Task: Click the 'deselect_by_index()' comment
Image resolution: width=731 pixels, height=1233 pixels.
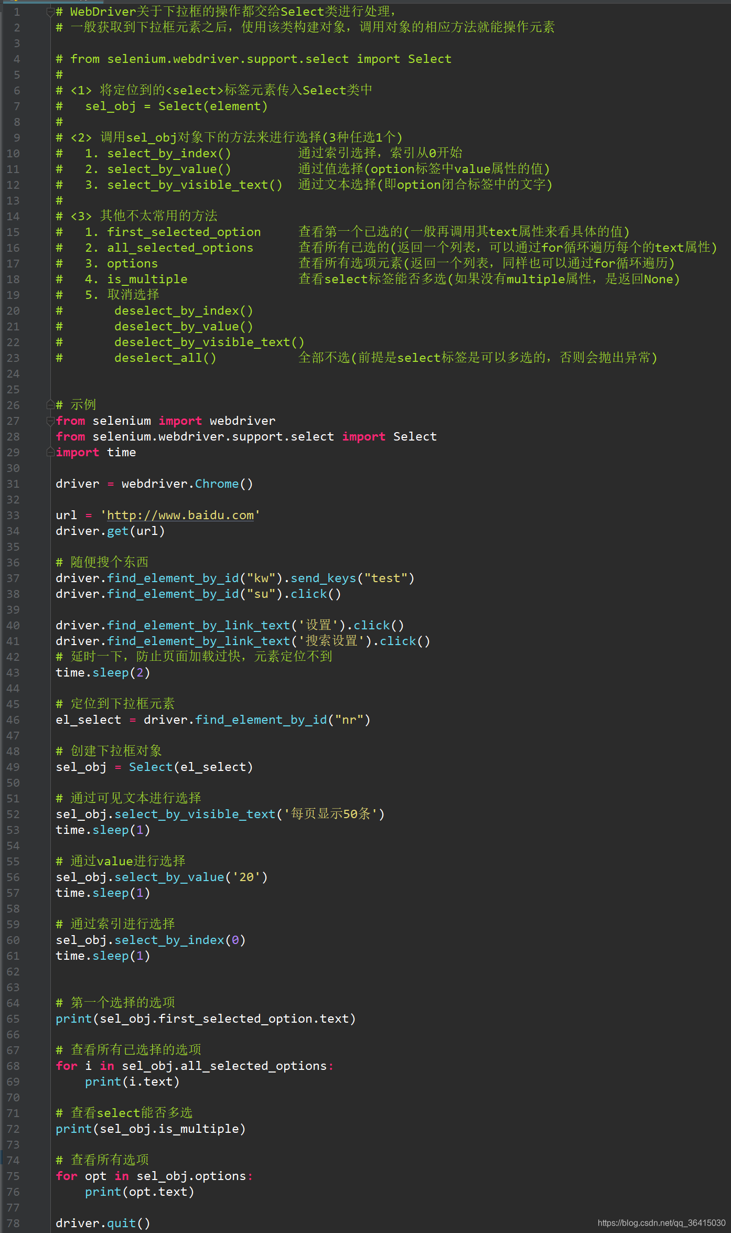Action: (184, 310)
